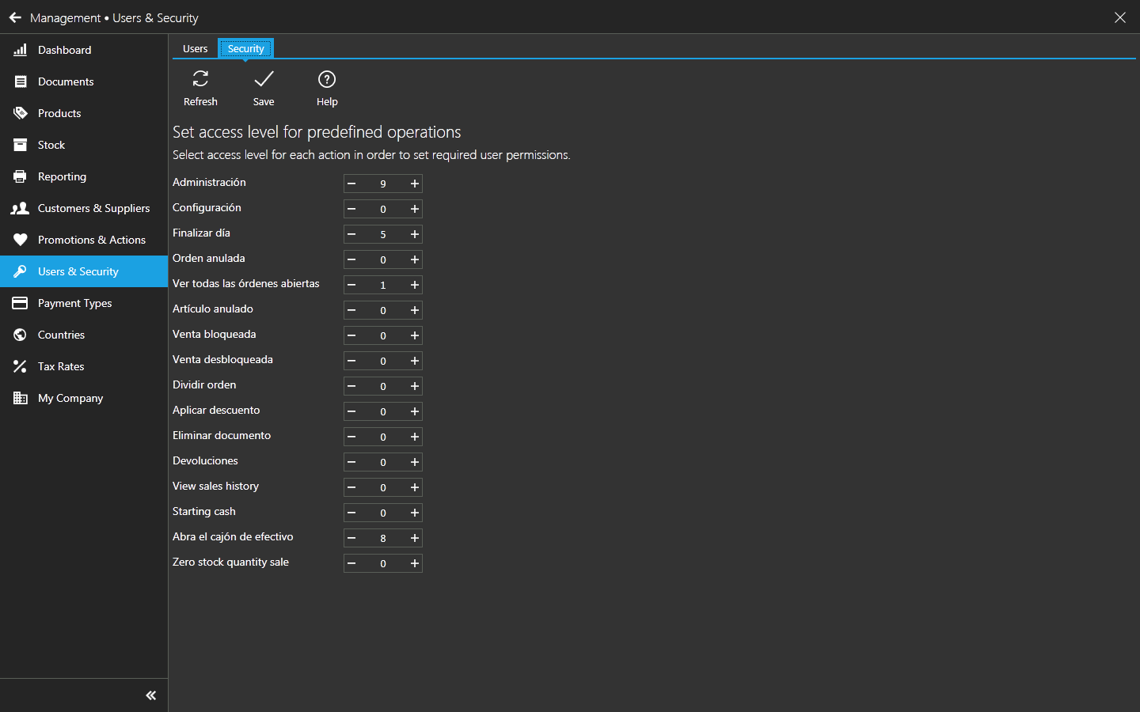Click the Refresh icon in toolbar
1140x712 pixels.
(x=200, y=79)
